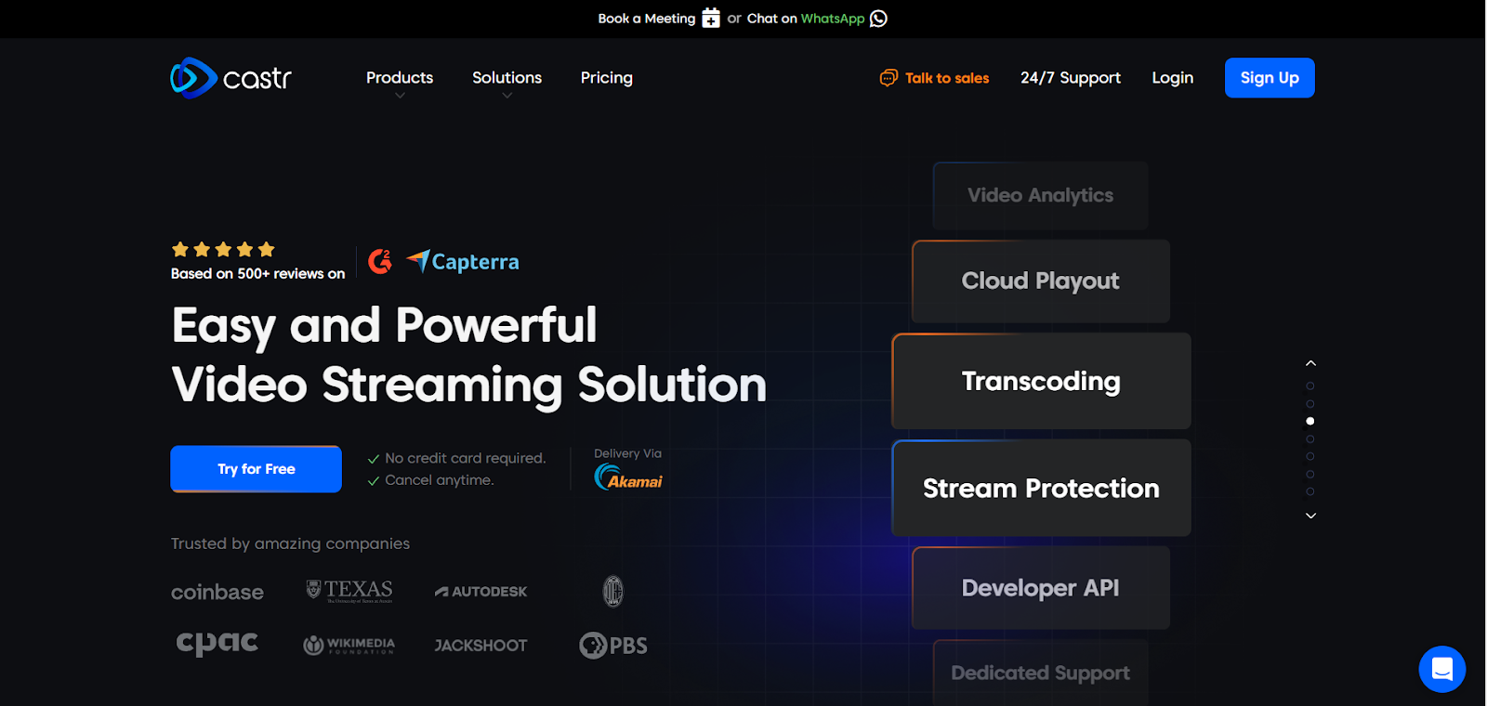The image size is (1487, 706).
Task: Click the "Delivery Via" label
Action: coord(628,453)
